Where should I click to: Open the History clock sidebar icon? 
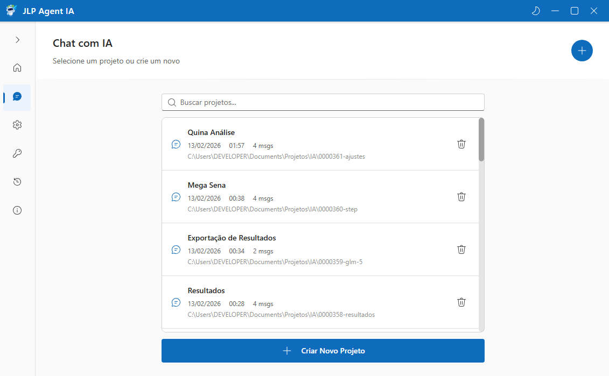tap(17, 182)
